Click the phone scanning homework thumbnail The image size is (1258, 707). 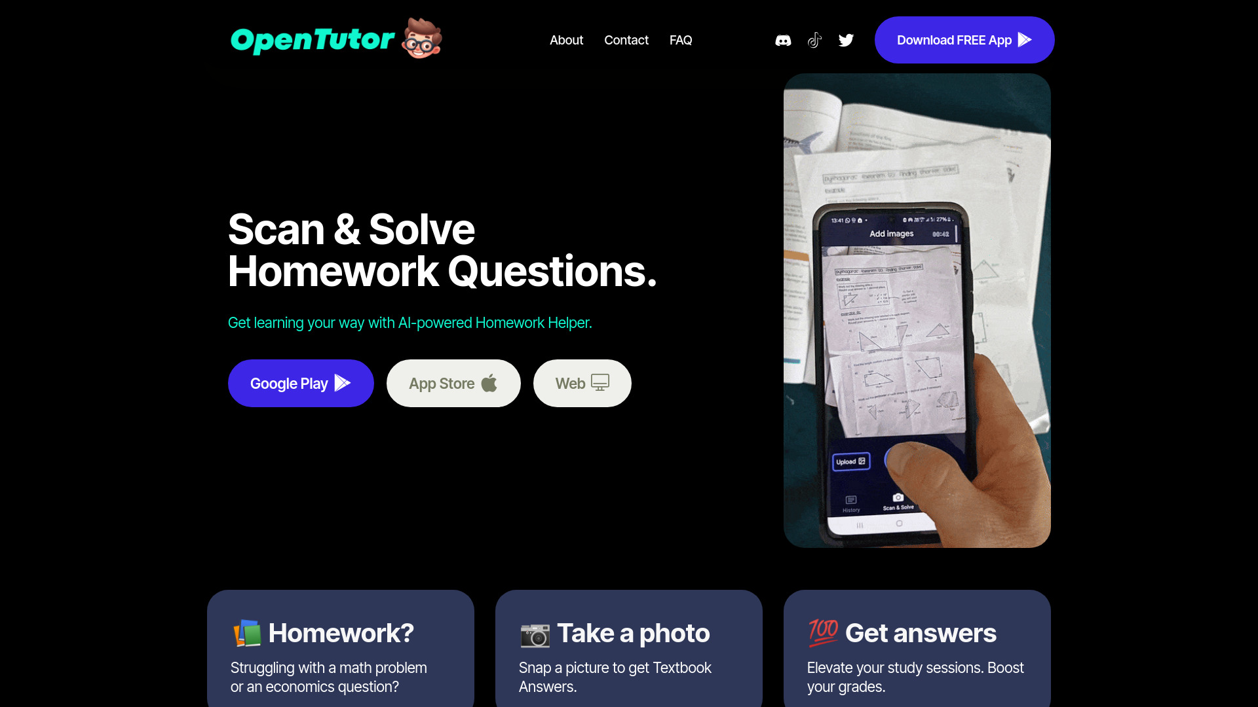tap(917, 311)
